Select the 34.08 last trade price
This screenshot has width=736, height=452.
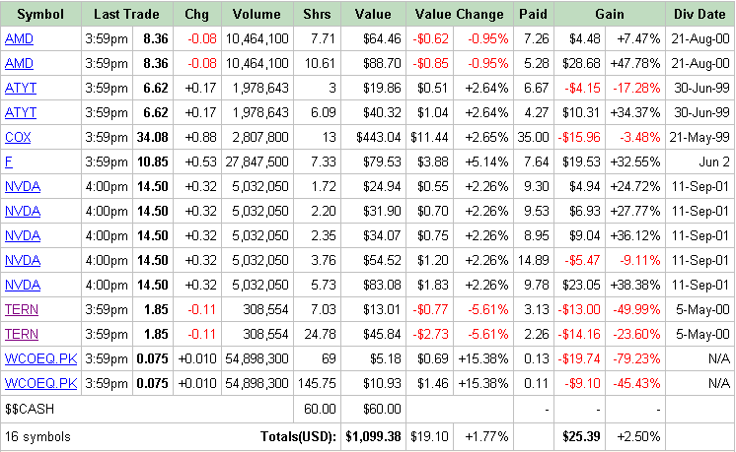pyautogui.click(x=153, y=137)
